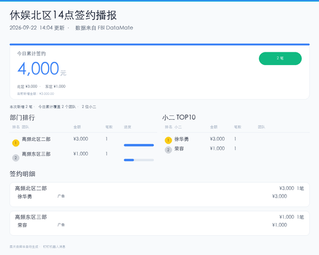Viewport: 319px width, 255px height.
Task: Click the 北区 ¥3,000 breakdown text
Action: pos(27,87)
